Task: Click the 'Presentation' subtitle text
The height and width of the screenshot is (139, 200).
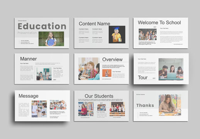Action: click(x=27, y=33)
